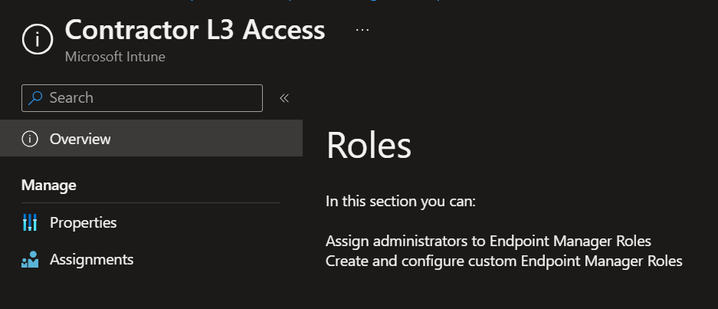718x309 pixels.
Task: Click 'Create and configure custom Endpoint Manager Roles' line
Action: click(x=503, y=261)
